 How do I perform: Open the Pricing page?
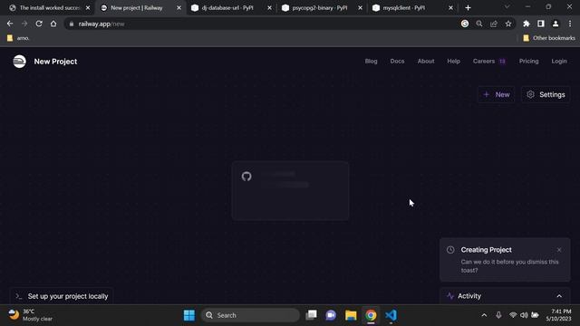pos(528,62)
